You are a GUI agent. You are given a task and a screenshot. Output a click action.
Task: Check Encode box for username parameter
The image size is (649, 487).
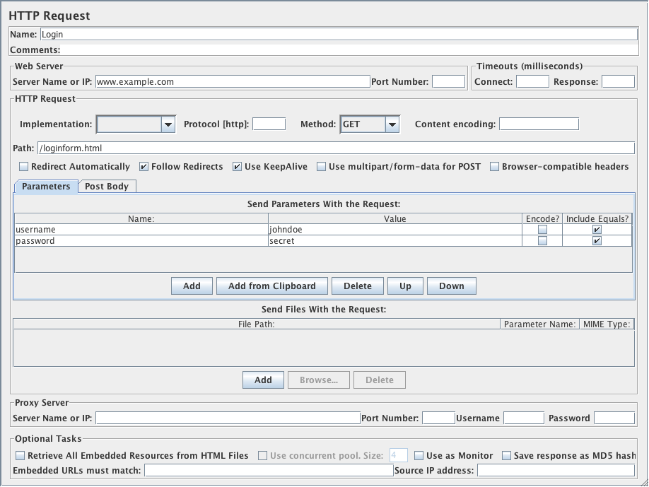click(542, 230)
